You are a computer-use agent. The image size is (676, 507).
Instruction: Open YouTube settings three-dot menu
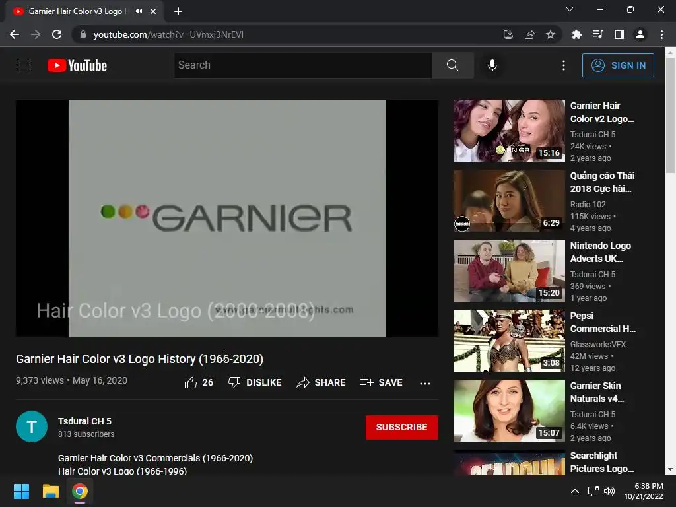click(564, 65)
